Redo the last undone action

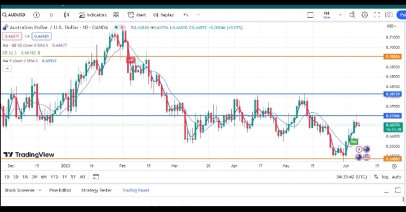(198, 15)
